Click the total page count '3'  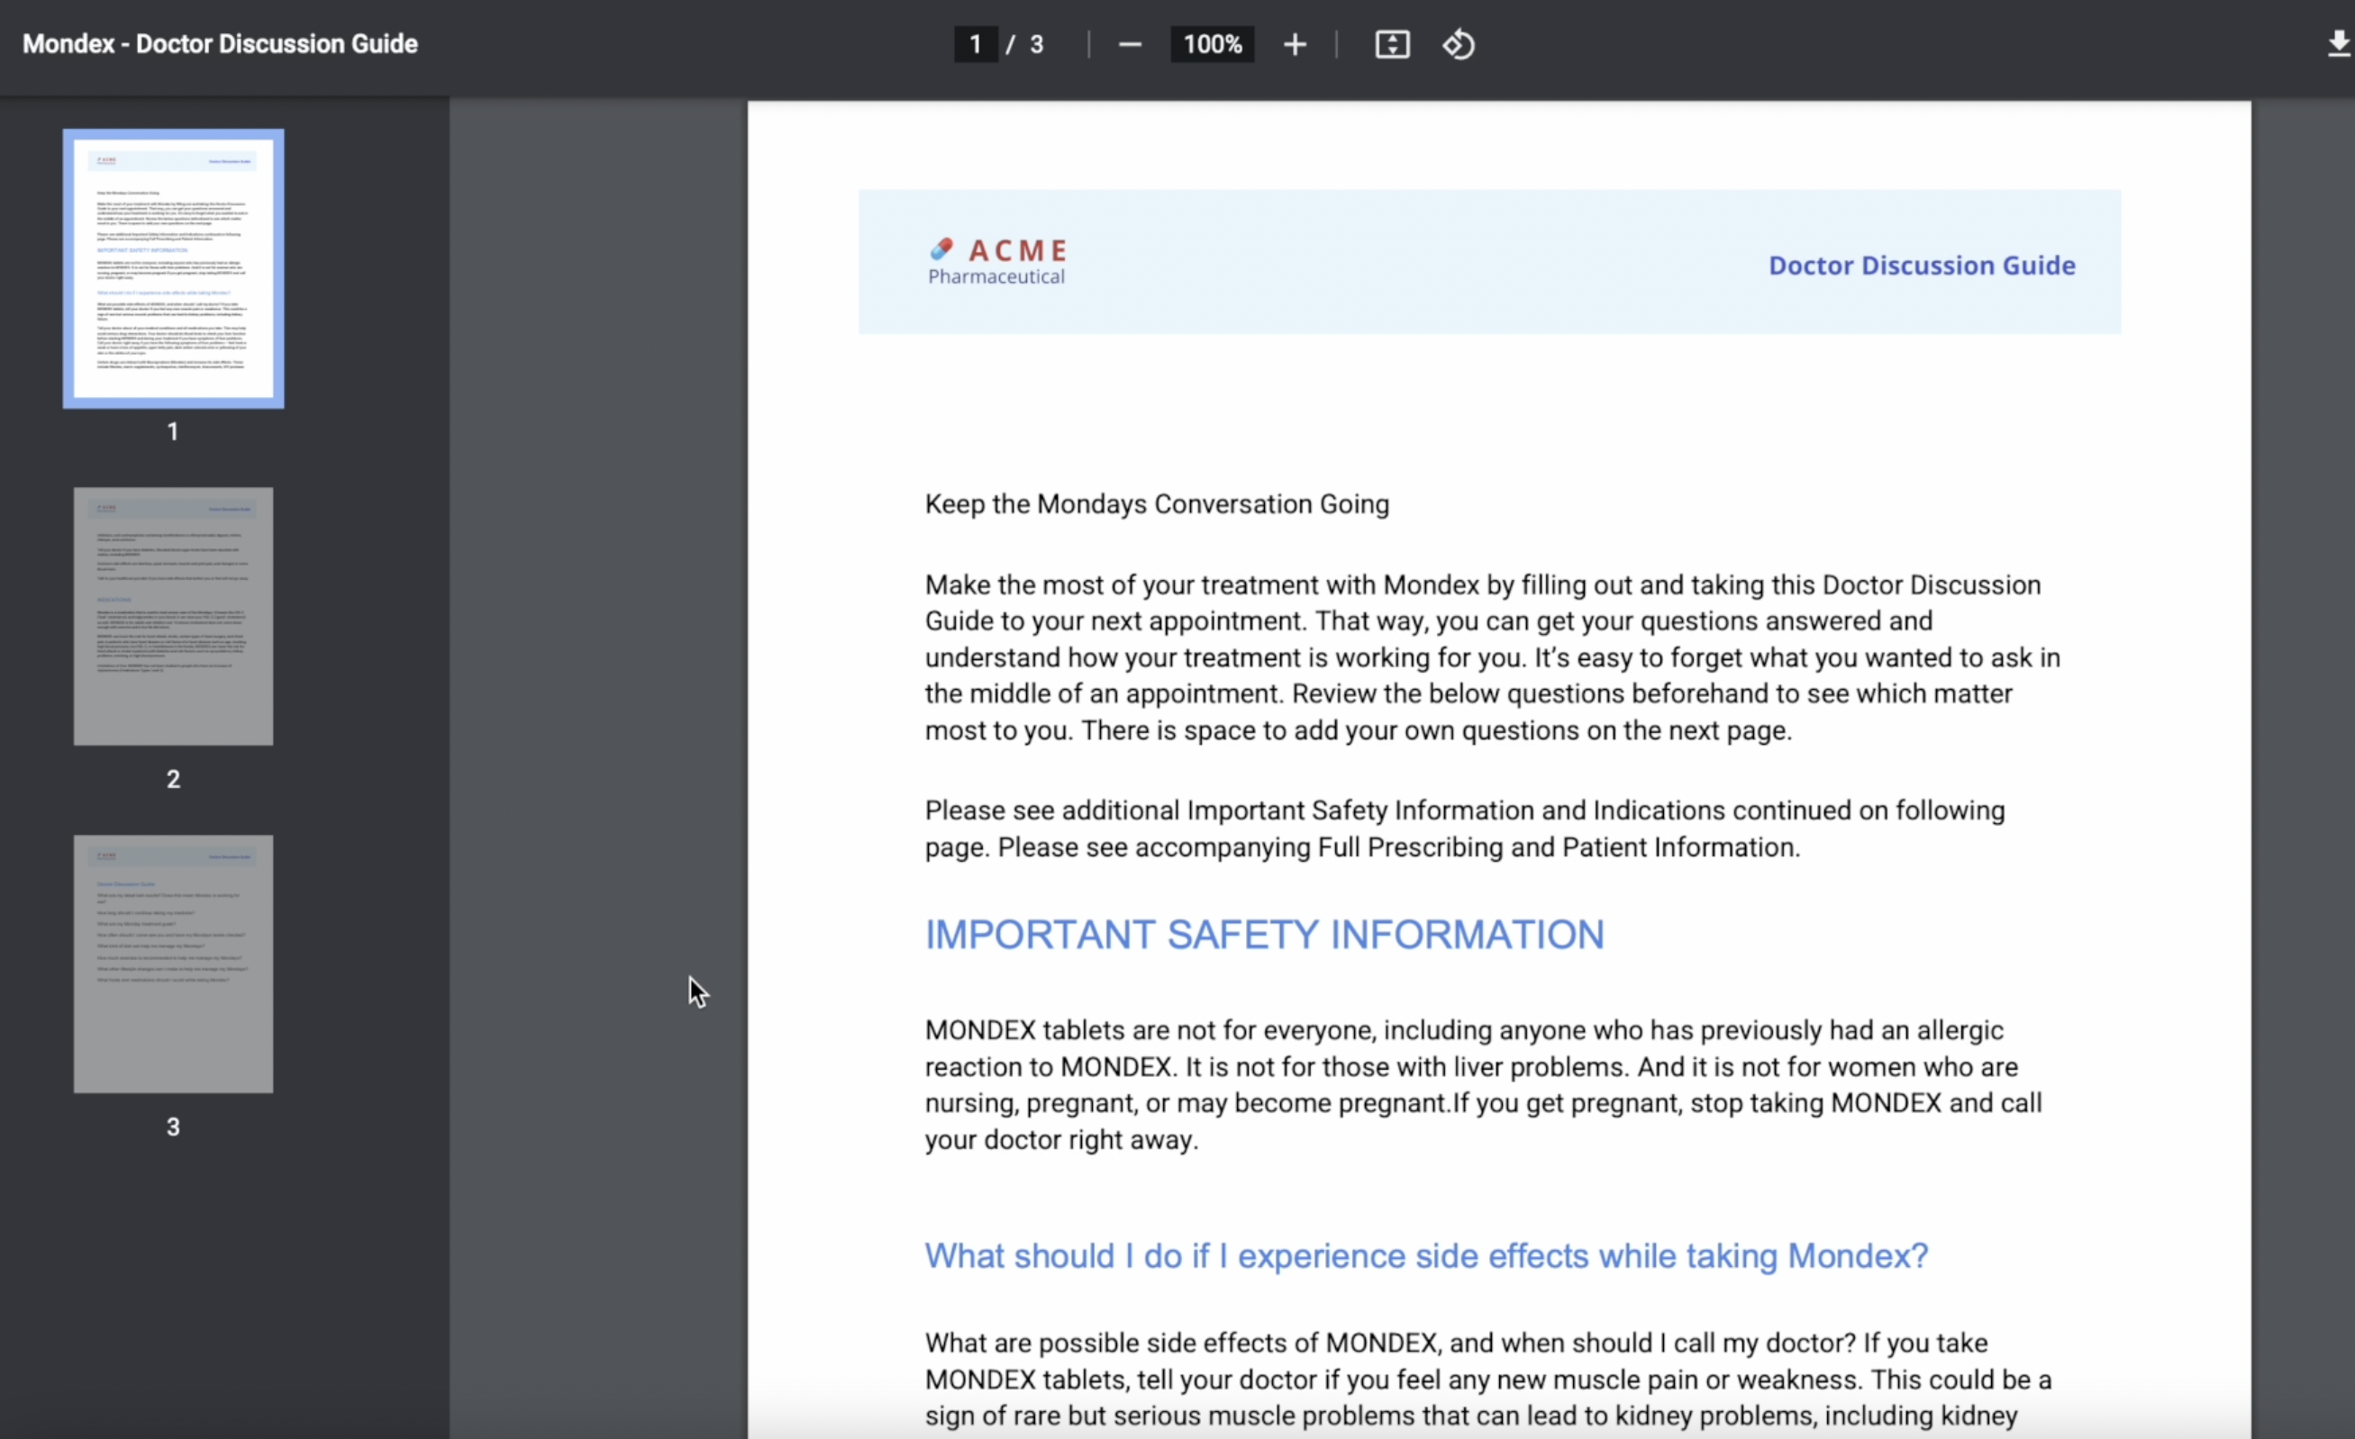pyautogui.click(x=1036, y=45)
